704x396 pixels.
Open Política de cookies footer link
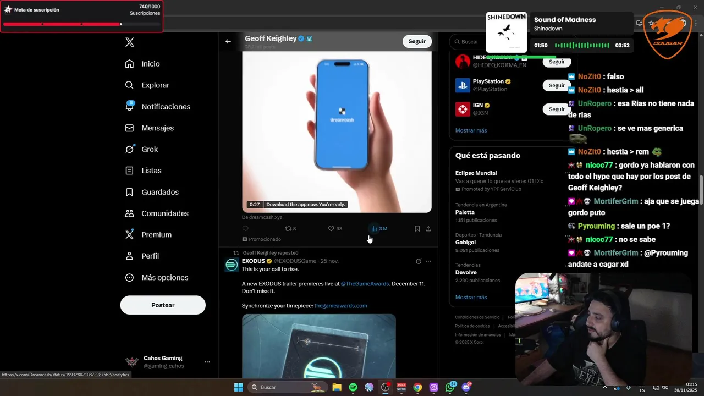point(472,326)
